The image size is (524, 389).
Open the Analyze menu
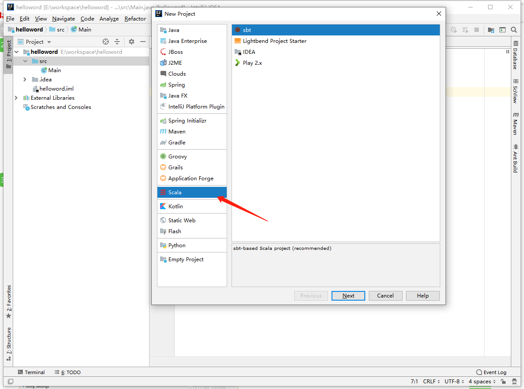pos(109,19)
